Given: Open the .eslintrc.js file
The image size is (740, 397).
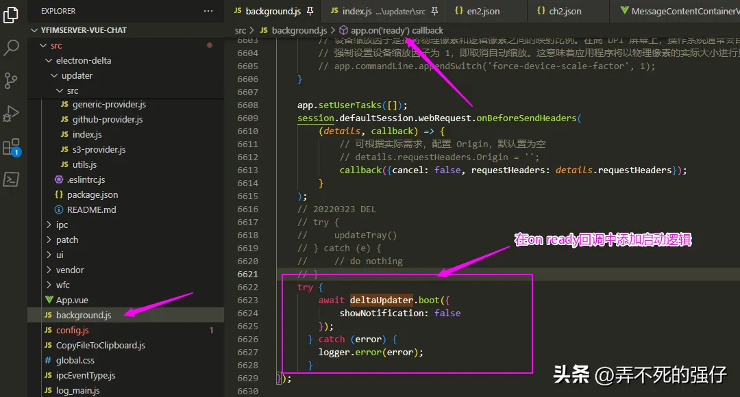Looking at the screenshot, I should (x=125, y=179).
